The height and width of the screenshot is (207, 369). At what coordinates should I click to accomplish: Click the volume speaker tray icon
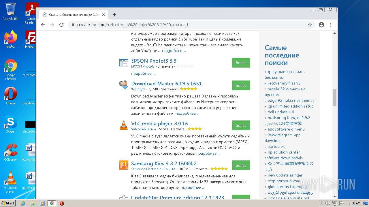point(328,203)
